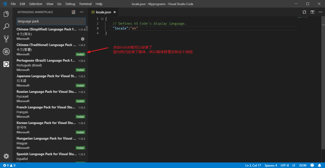
Task: Install the French Language Pack
Action: pyautogui.click(x=80, y=116)
